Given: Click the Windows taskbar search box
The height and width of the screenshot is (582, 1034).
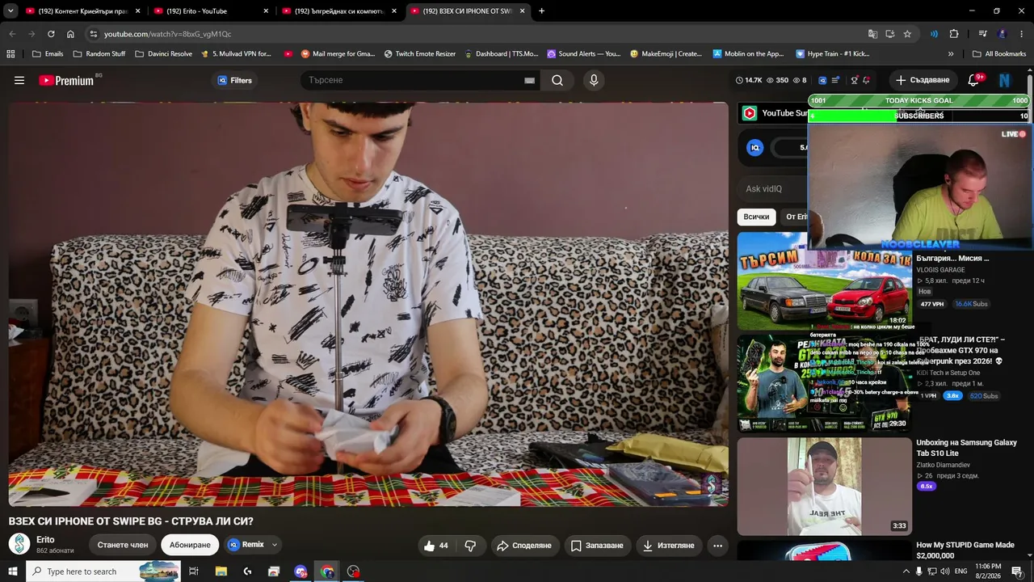Looking at the screenshot, I should click(x=103, y=571).
